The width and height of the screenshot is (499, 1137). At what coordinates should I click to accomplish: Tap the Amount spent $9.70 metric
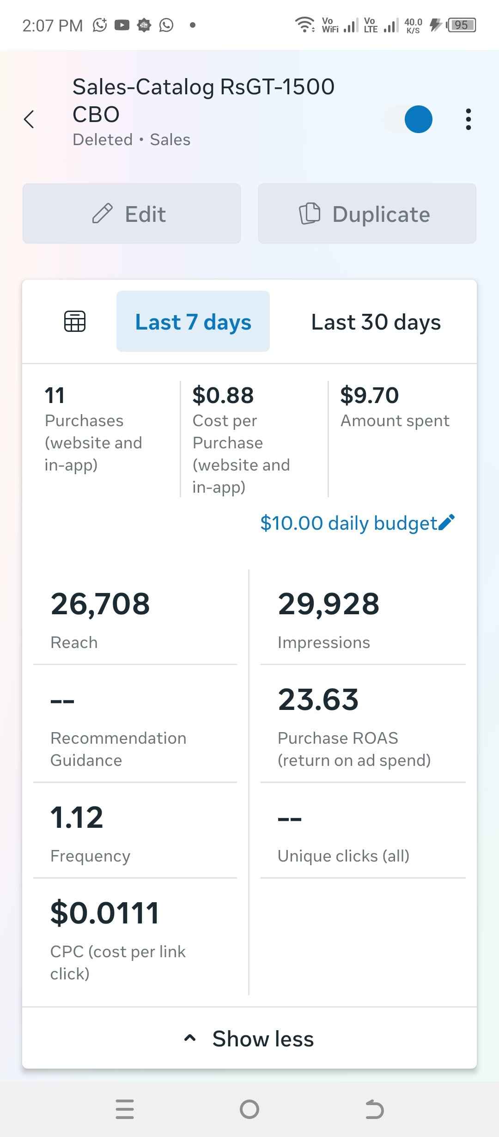[x=395, y=407]
